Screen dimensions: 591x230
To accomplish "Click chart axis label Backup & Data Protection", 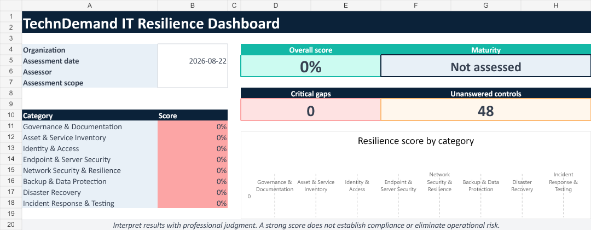I will click(481, 186).
